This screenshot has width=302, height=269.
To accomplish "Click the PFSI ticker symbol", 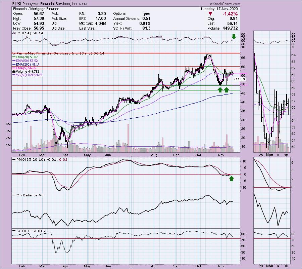I will [16, 4].
